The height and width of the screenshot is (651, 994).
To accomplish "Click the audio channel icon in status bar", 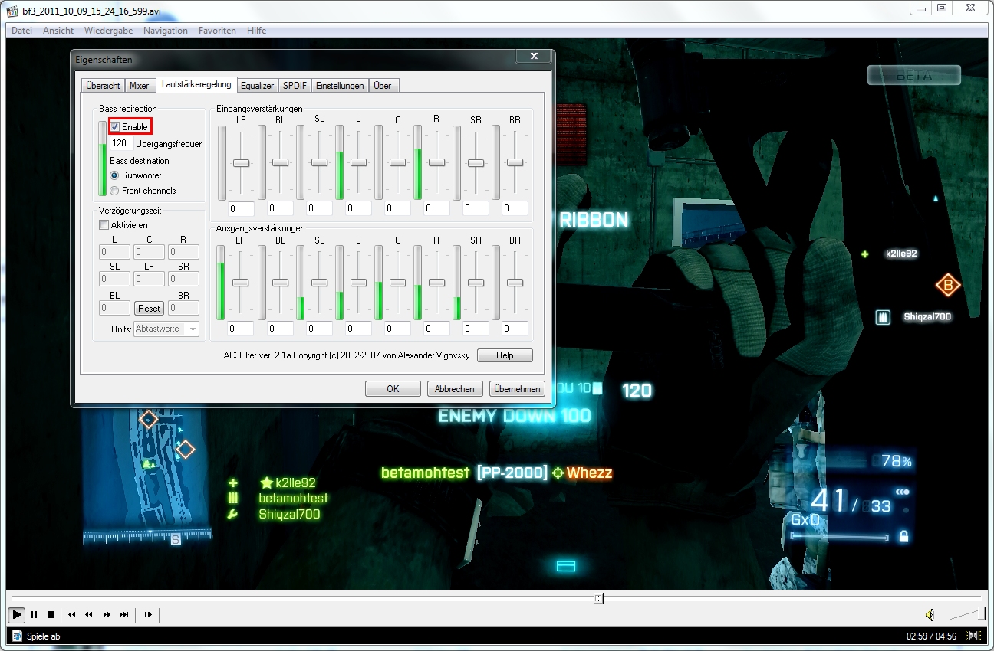I will coord(973,636).
